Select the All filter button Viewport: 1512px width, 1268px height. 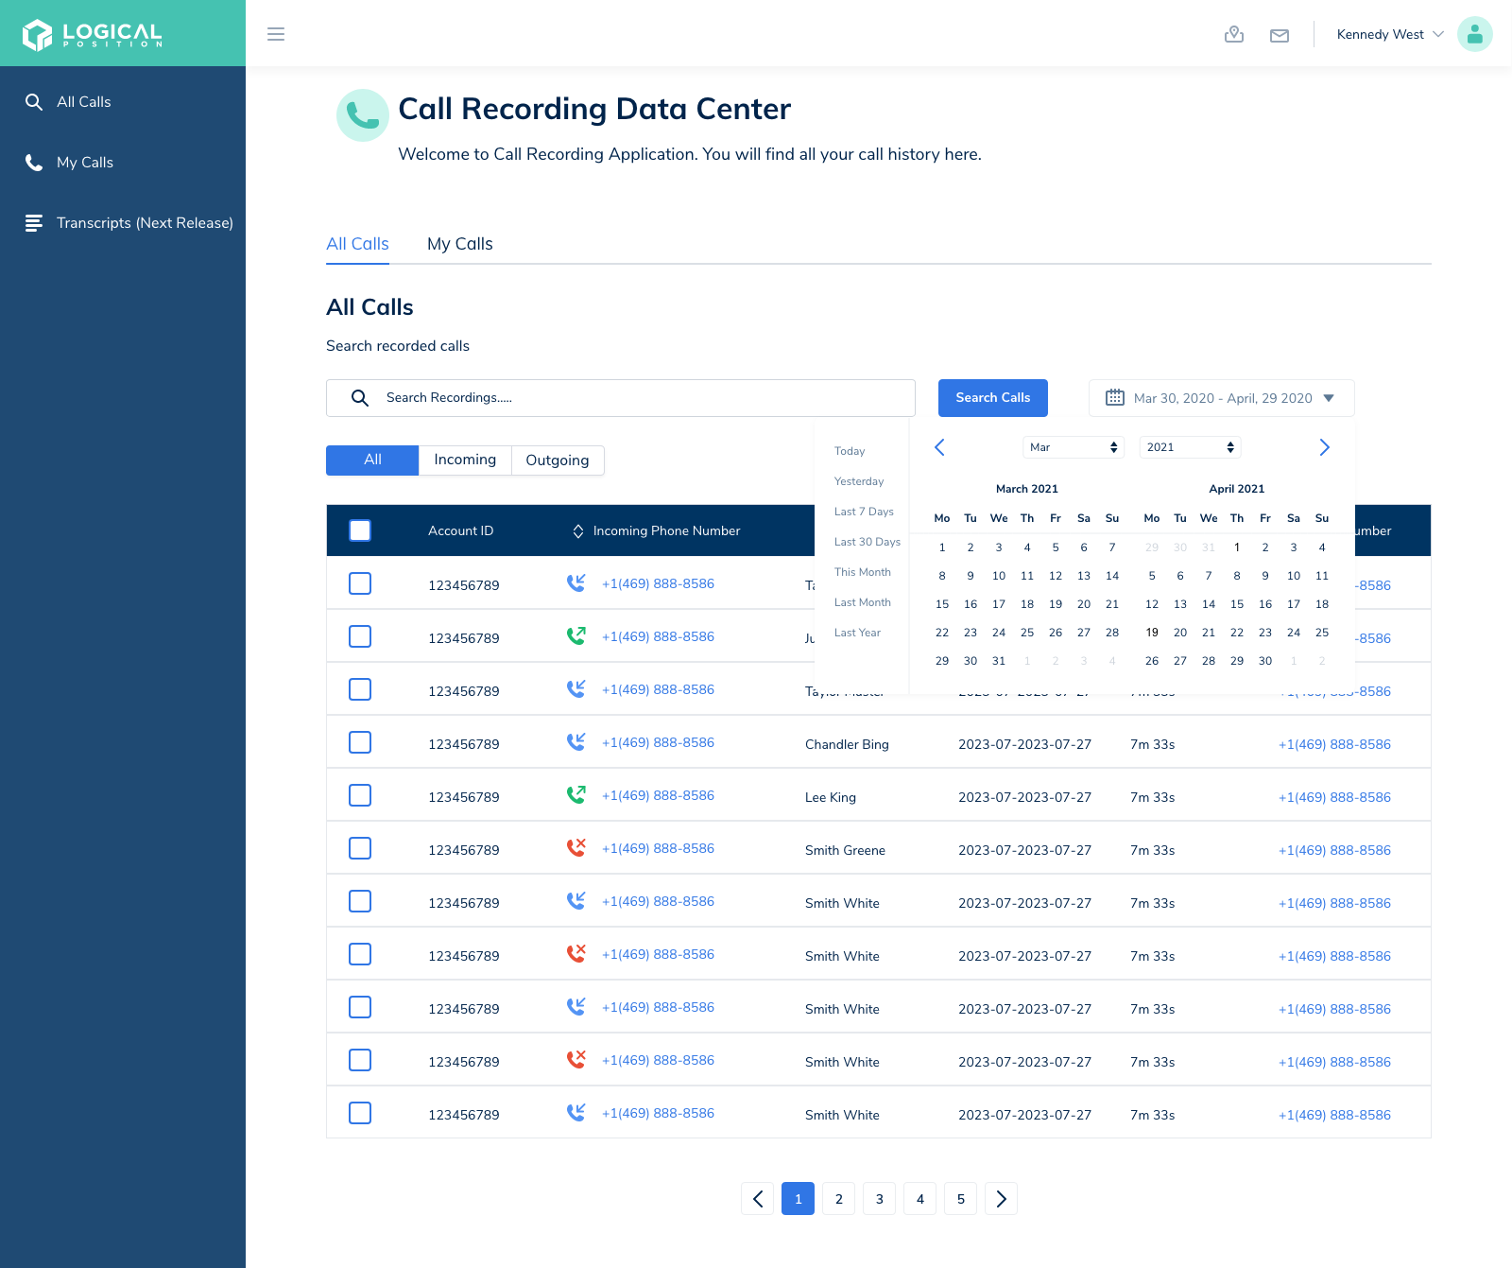[x=372, y=460]
